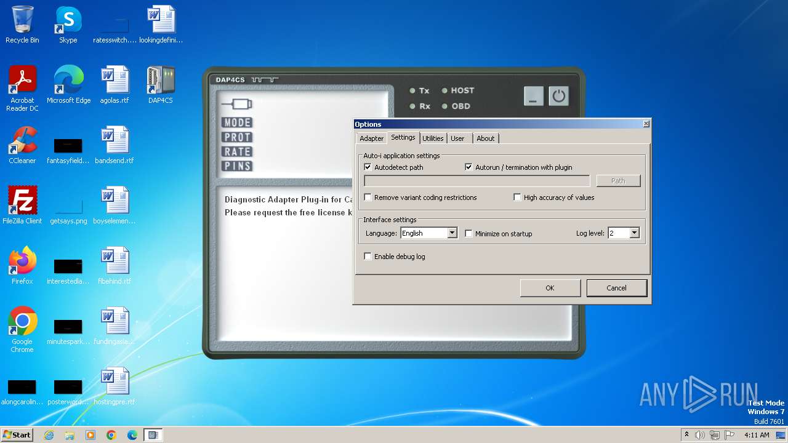Screen dimensions: 788x443
Task: Click OK in Options dialog
Action: click(550, 288)
